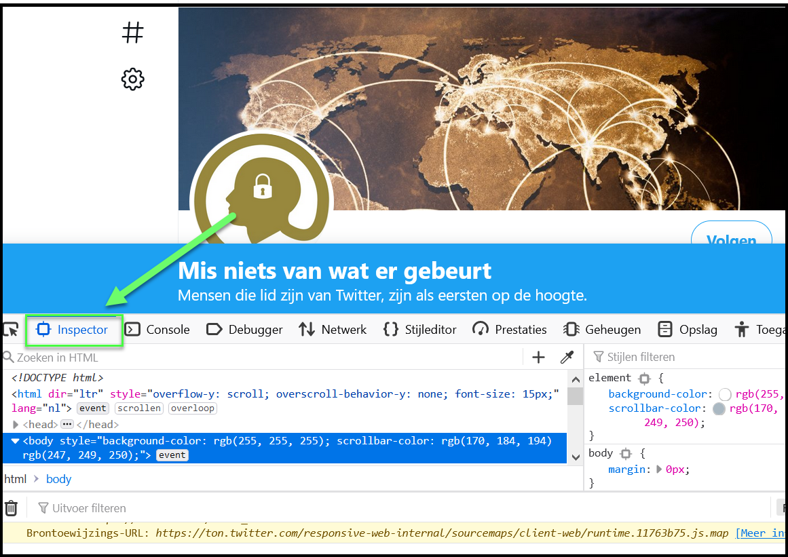Open the gear settings icon in Twitter sidebar

click(132, 79)
